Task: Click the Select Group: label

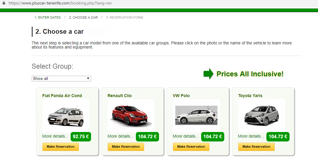Action: click(52, 66)
